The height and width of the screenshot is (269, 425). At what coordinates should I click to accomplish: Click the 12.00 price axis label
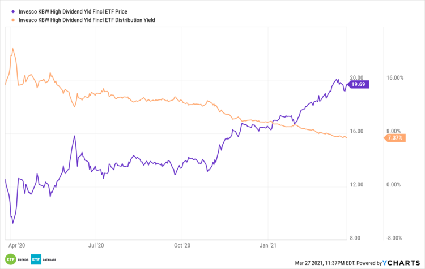point(356,185)
